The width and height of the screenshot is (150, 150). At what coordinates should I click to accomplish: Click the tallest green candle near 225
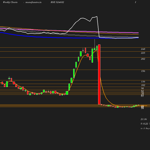(x=92, y=55)
